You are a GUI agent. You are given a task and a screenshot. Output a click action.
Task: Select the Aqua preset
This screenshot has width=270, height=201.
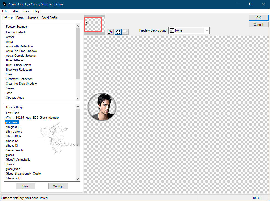(x=9, y=42)
